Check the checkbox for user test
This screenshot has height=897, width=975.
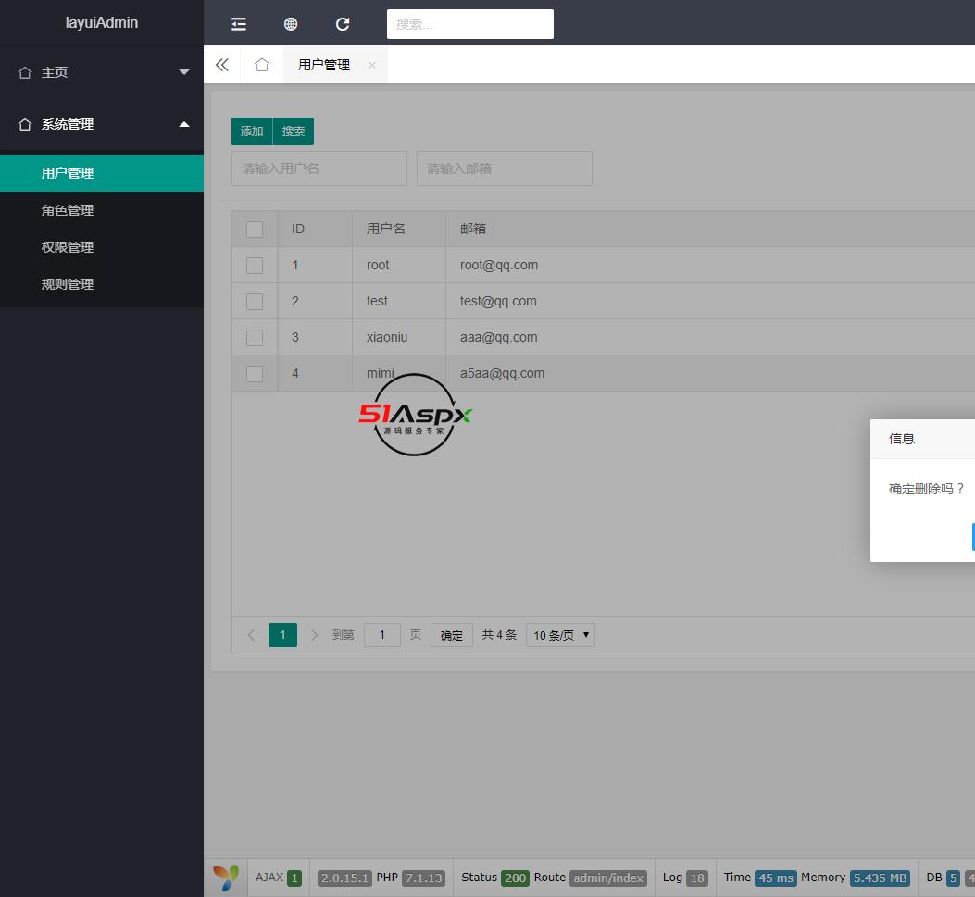255,302
